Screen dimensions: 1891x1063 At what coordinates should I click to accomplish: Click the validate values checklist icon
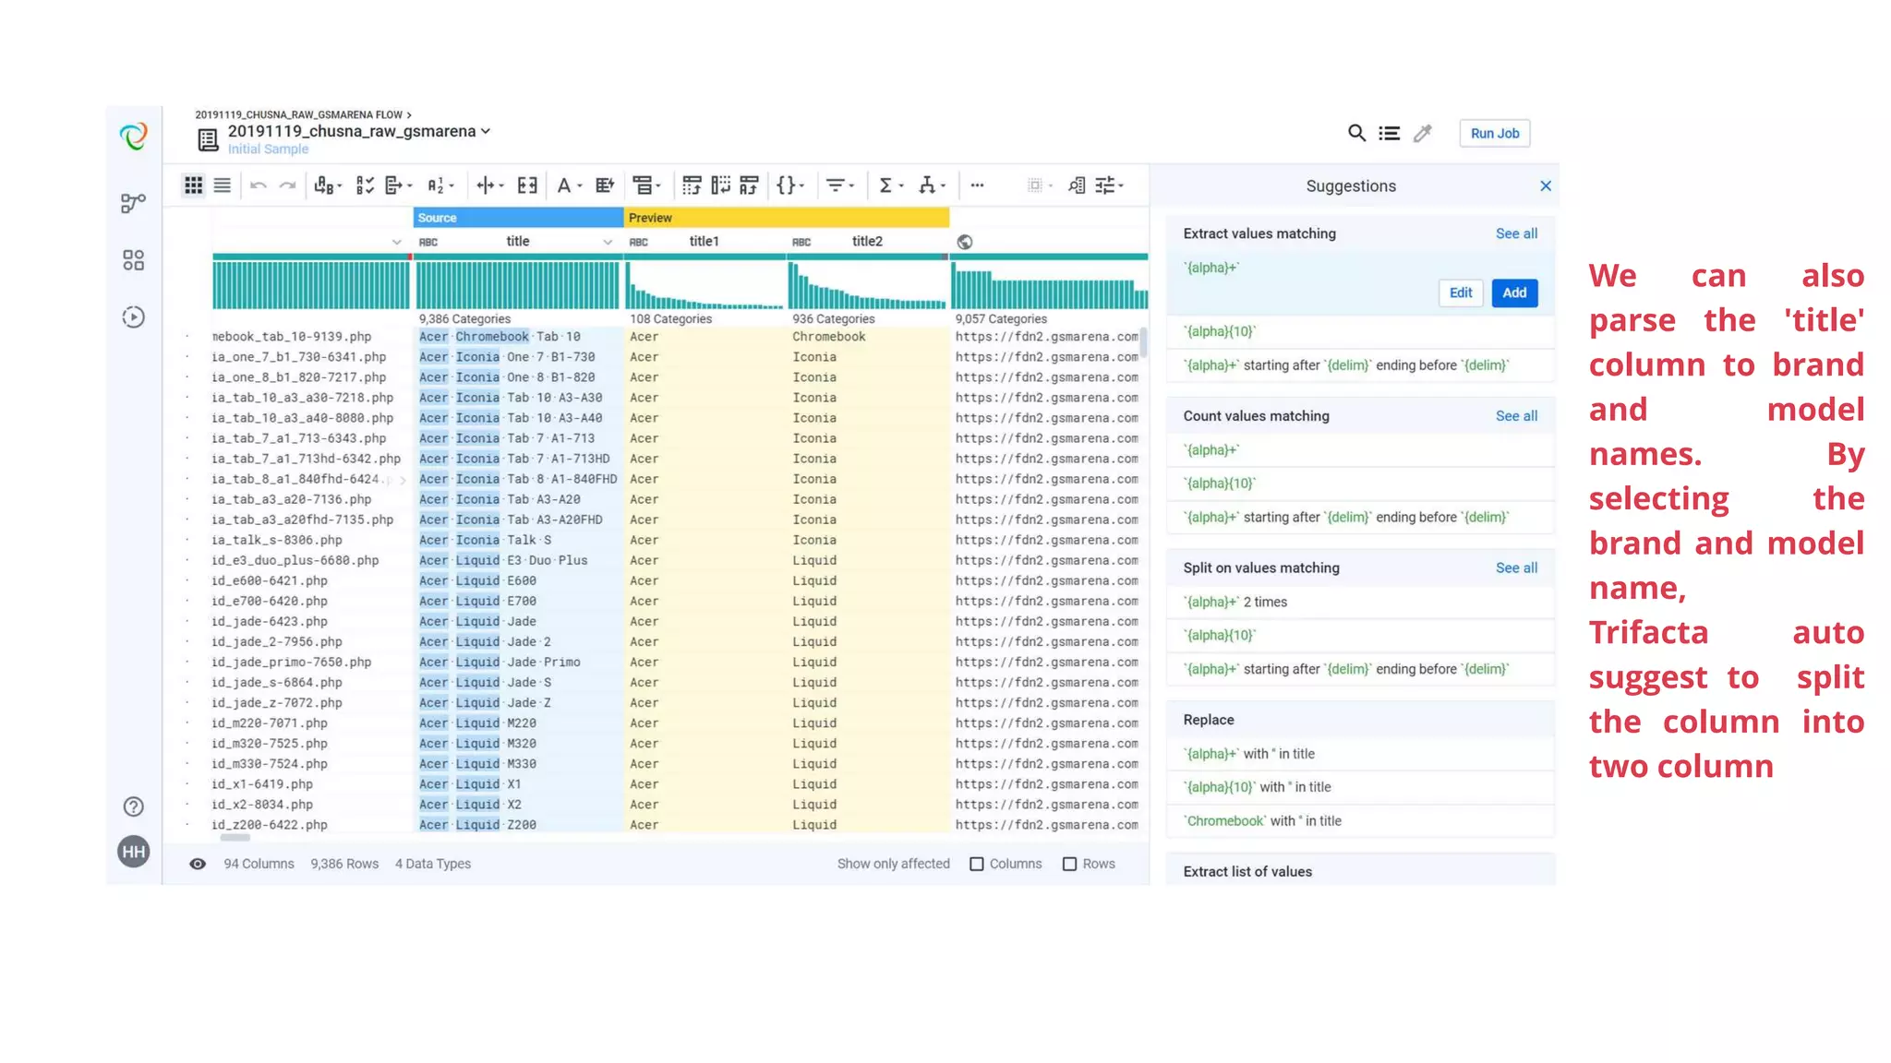[365, 185]
